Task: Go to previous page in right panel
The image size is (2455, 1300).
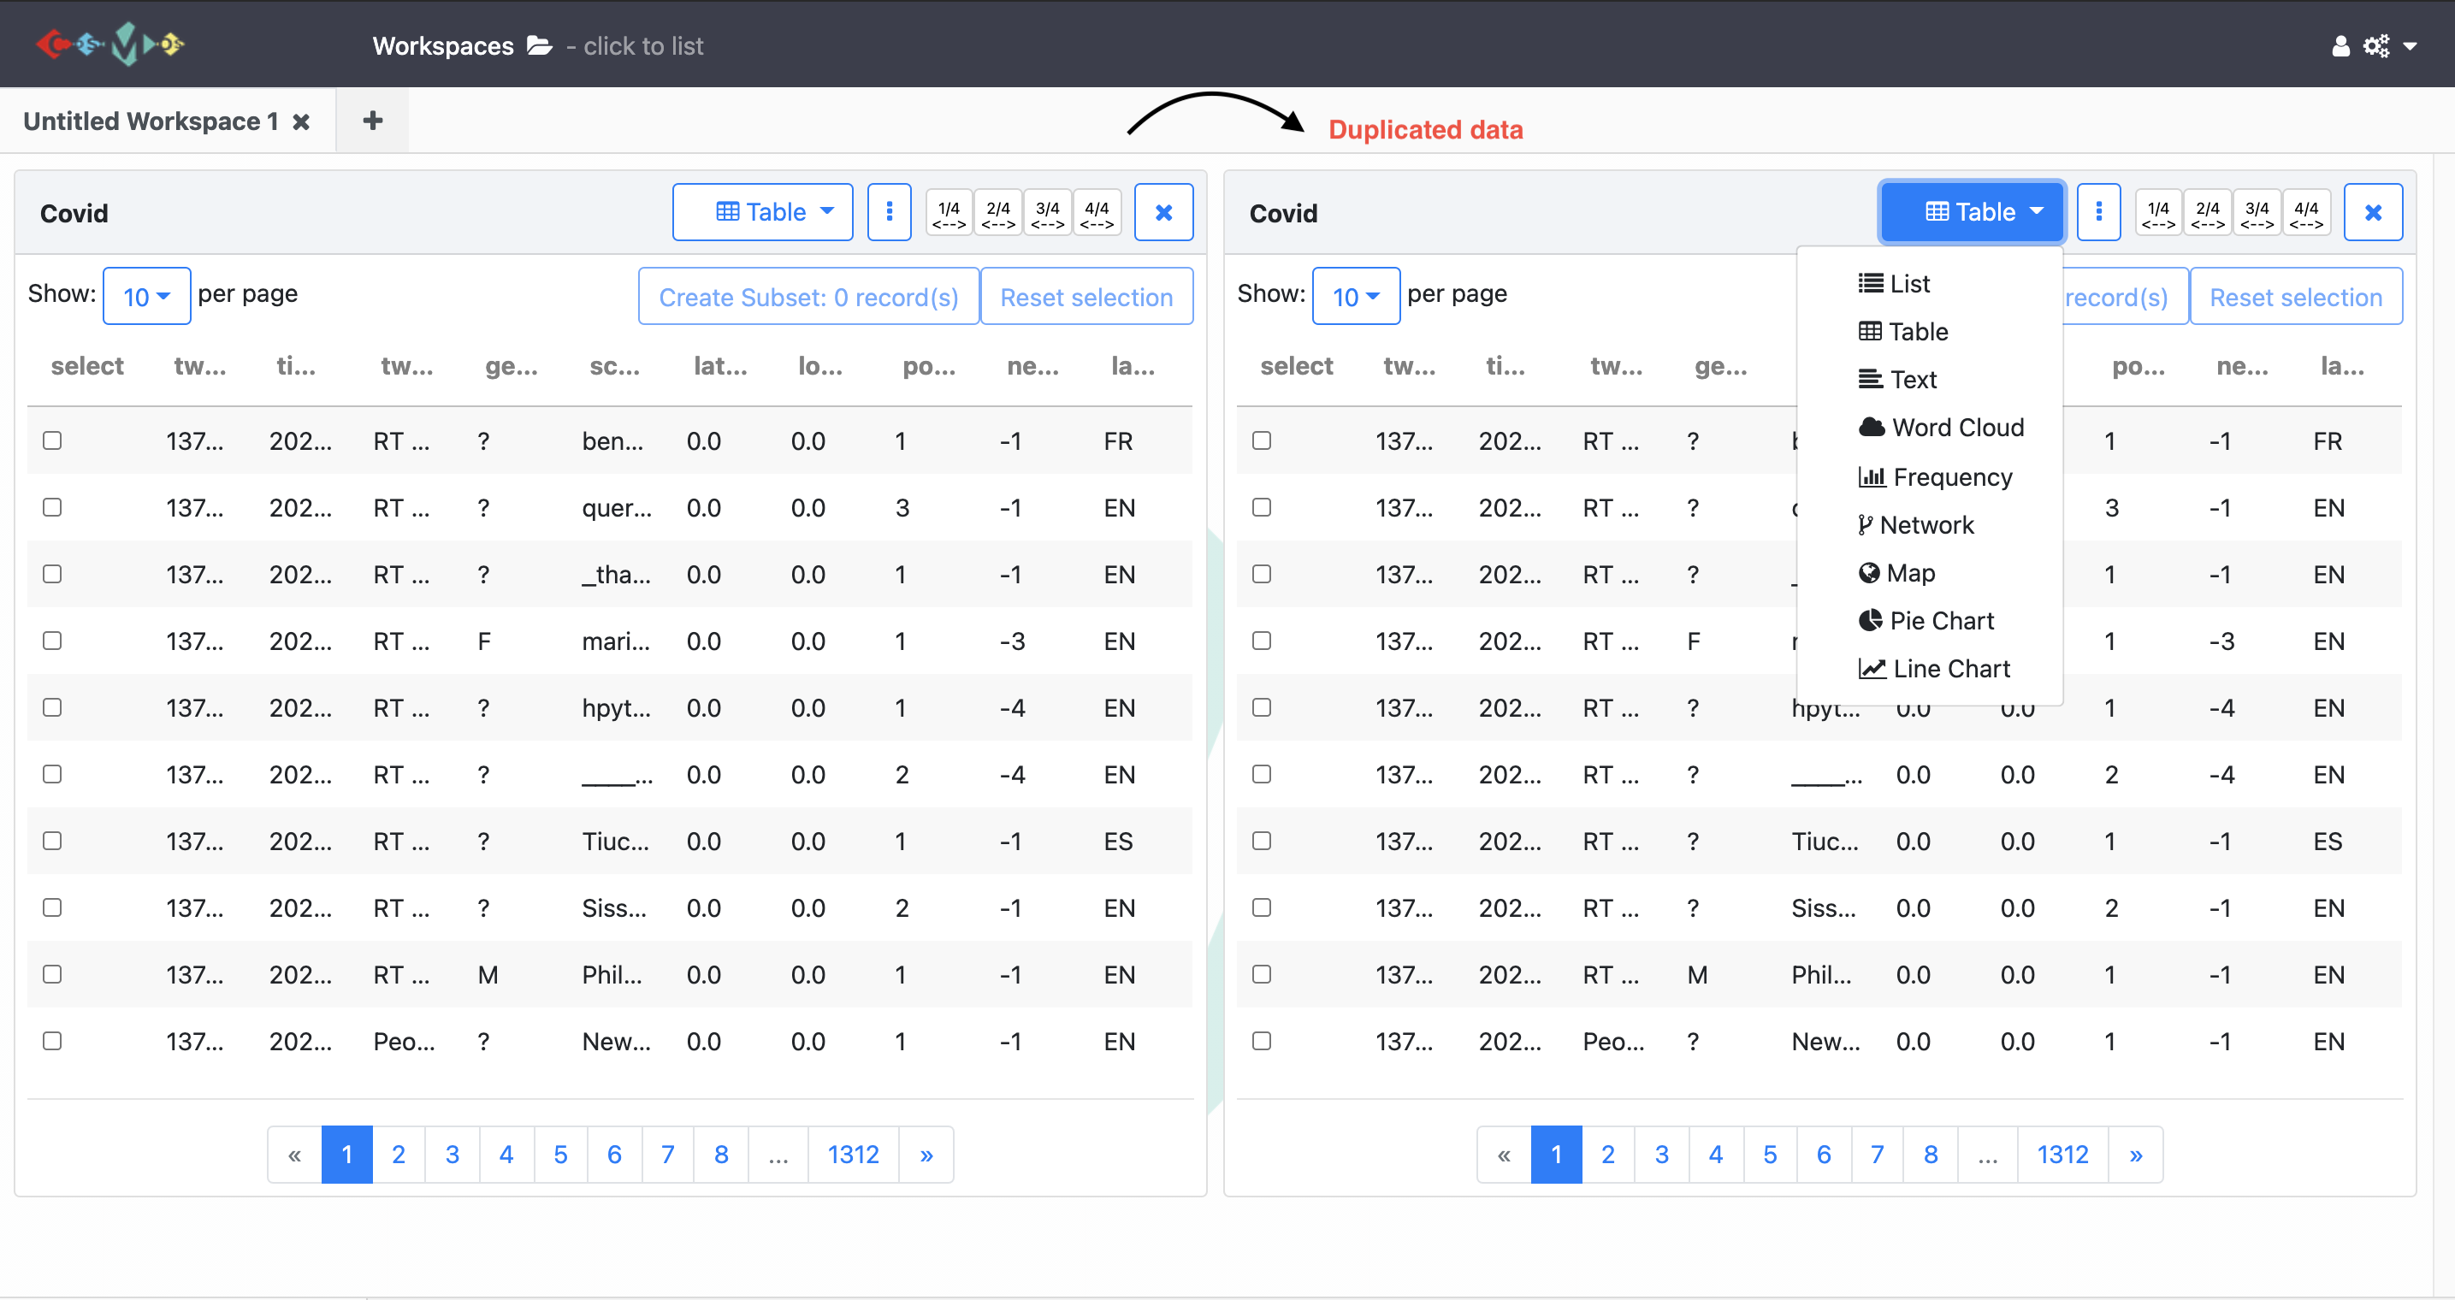Action: pos(1504,1155)
